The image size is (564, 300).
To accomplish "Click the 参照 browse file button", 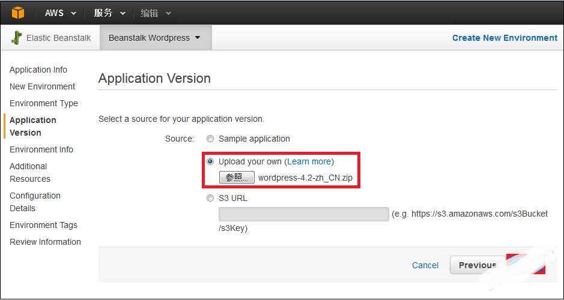I will coord(237,178).
